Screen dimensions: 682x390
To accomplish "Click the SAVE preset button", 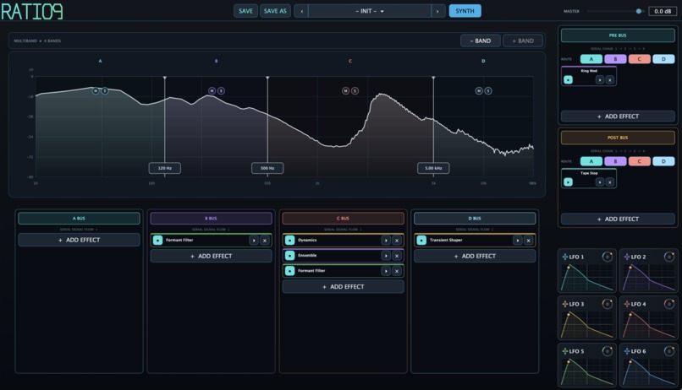I will (x=245, y=11).
